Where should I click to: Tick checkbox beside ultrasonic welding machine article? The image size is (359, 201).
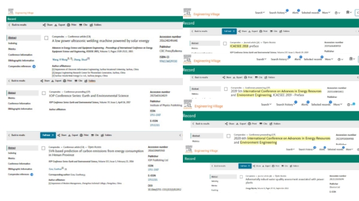click(x=47, y=38)
